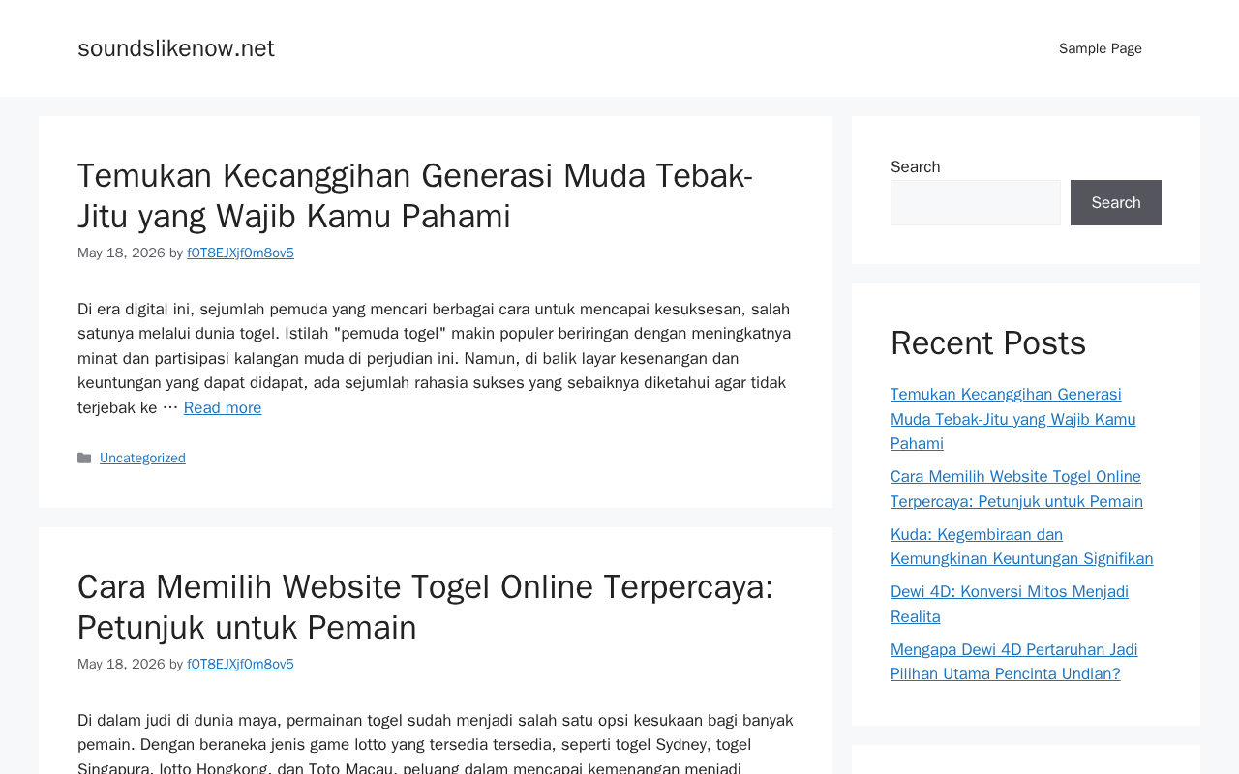
Task: Open author fOT8EJXjf0m8ov5 on second post
Action: 240,664
